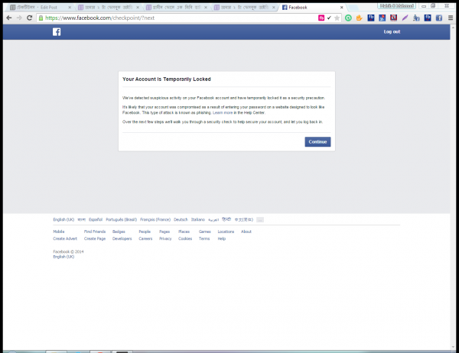
Task: Click the Chrome profile name button
Action: tap(396, 6)
